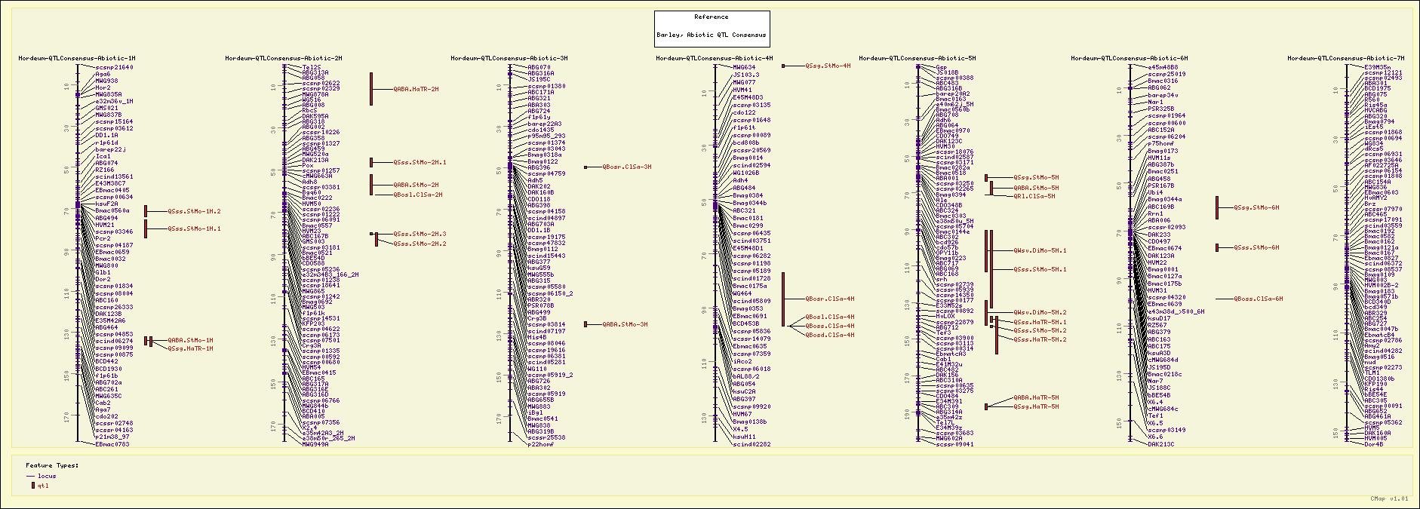
Task: Open the QSss.StMo-2H.1 QTL label
Action: pyautogui.click(x=420, y=162)
